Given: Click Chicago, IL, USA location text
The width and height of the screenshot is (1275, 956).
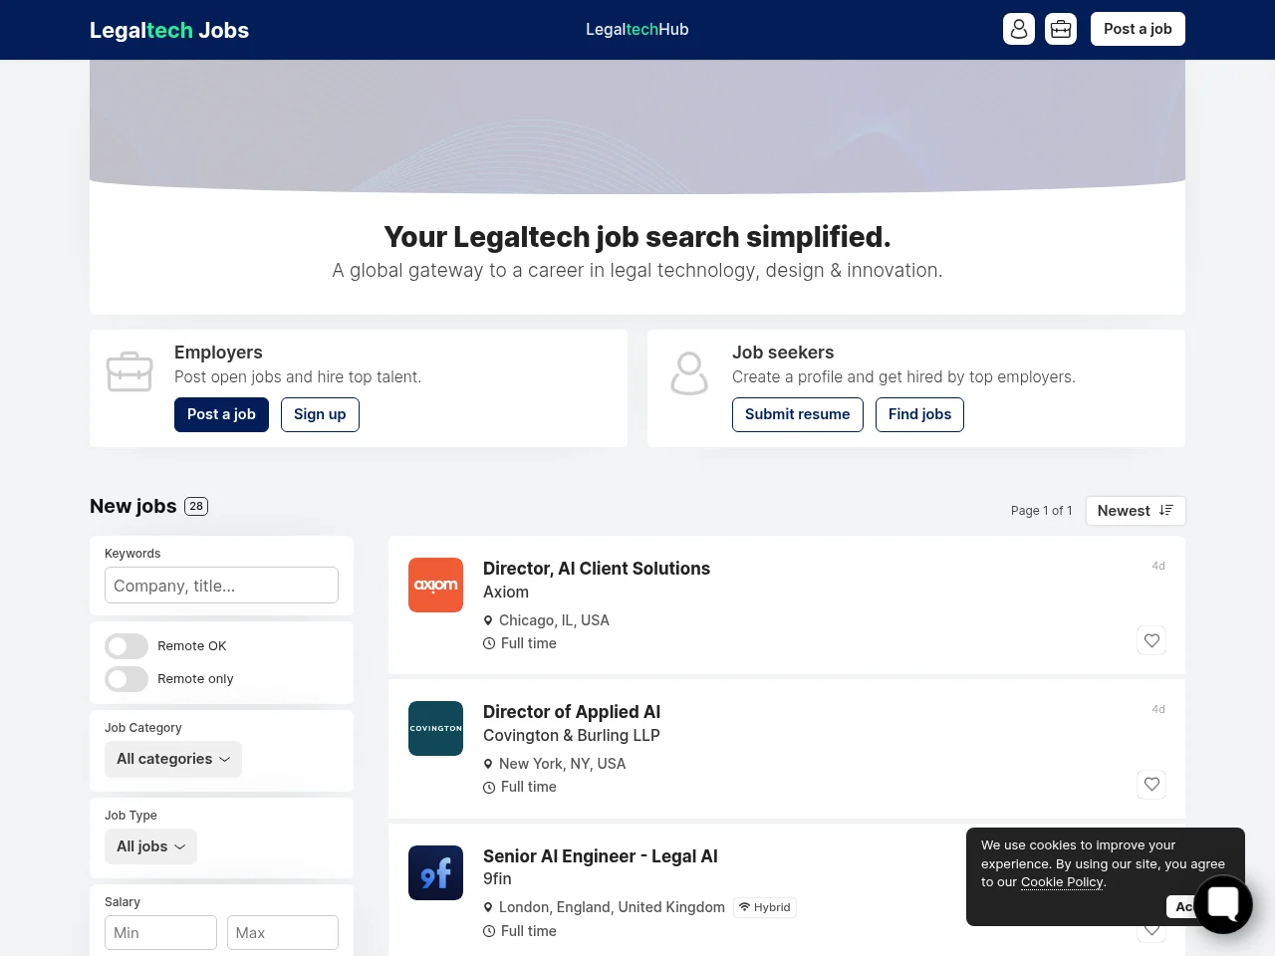Looking at the screenshot, I should click(x=554, y=620).
